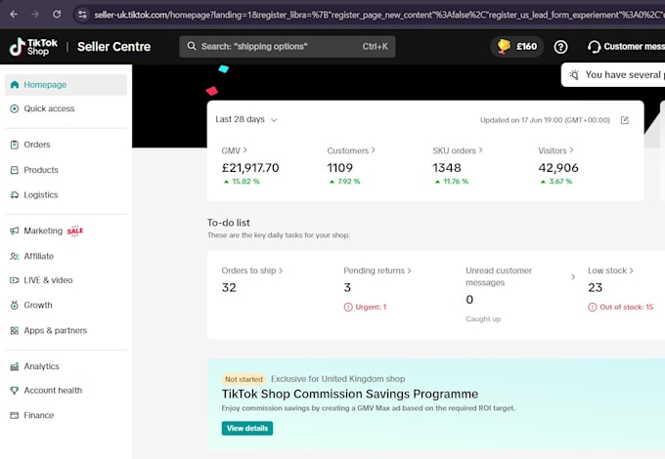Image resolution: width=665 pixels, height=459 pixels.
Task: Open the trophy £160 rewards badge
Action: coord(517,47)
